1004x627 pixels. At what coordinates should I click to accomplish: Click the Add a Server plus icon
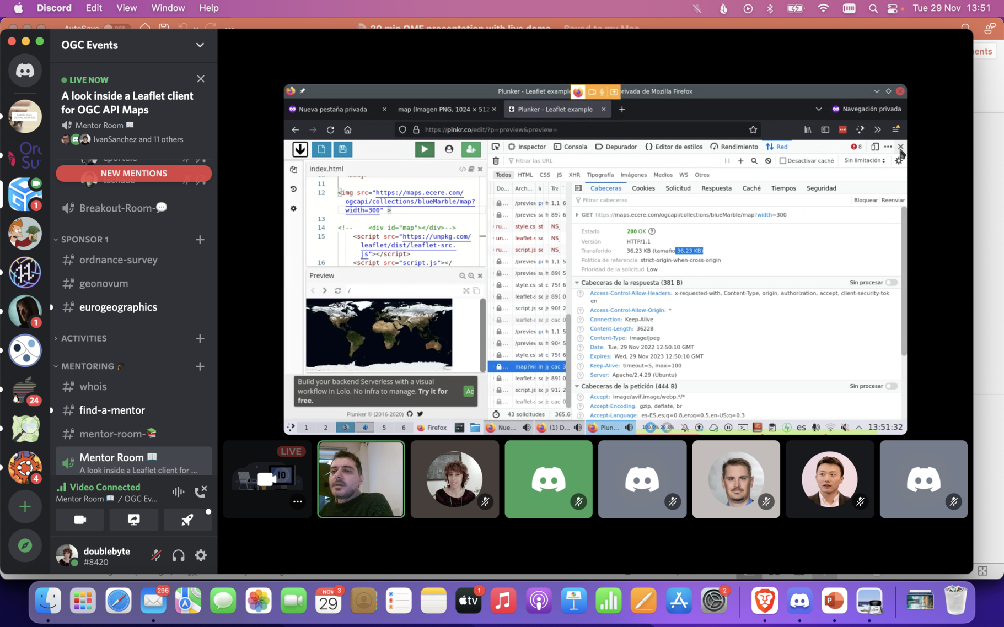click(25, 507)
